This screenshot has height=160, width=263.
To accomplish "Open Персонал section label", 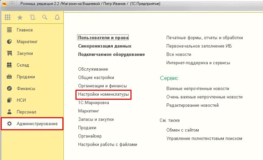I will (x=26, y=112).
